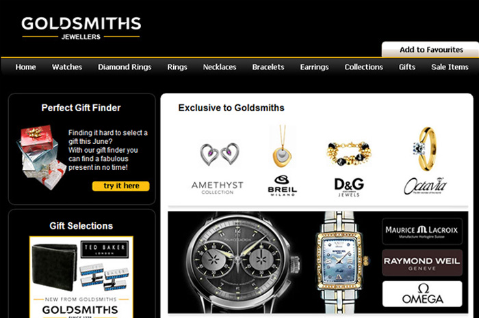479x318 pixels.
Task: Click the Add to Favourites tab
Action: click(x=431, y=50)
